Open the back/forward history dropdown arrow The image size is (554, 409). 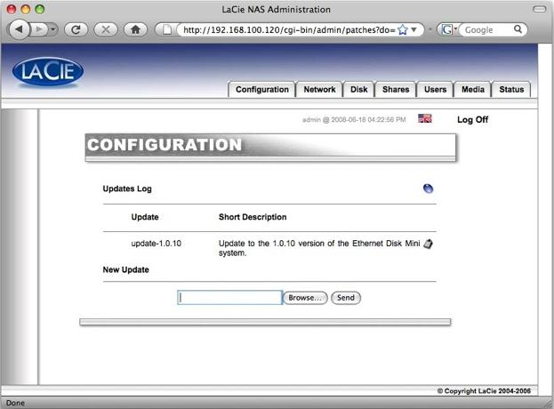(53, 29)
